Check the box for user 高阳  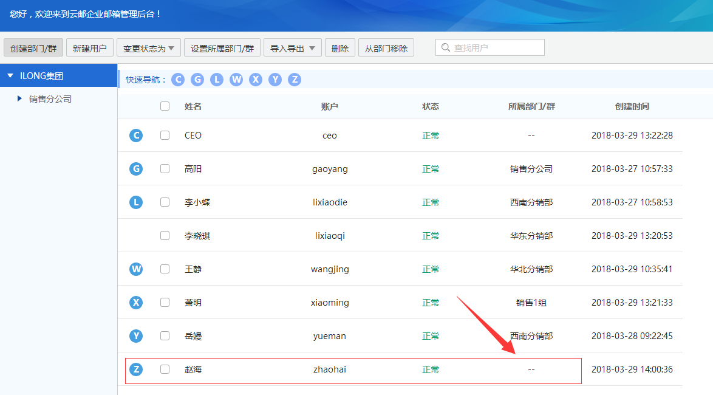point(165,168)
